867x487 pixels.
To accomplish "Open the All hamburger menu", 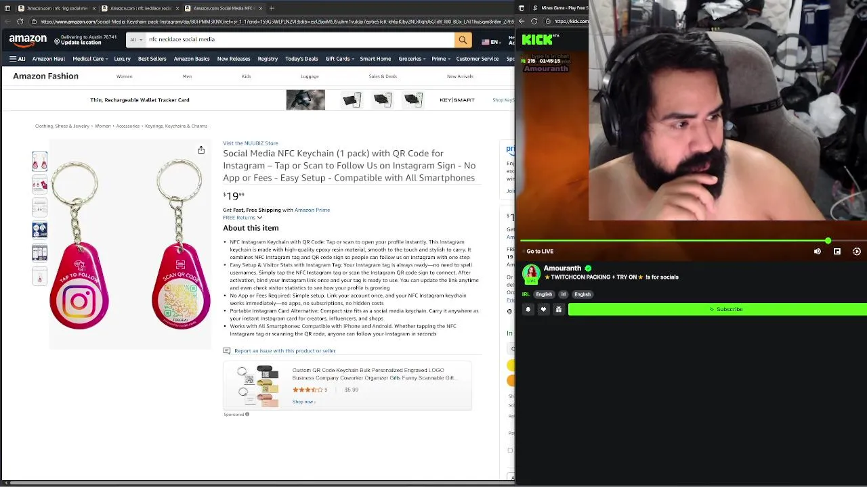I will pyautogui.click(x=18, y=59).
